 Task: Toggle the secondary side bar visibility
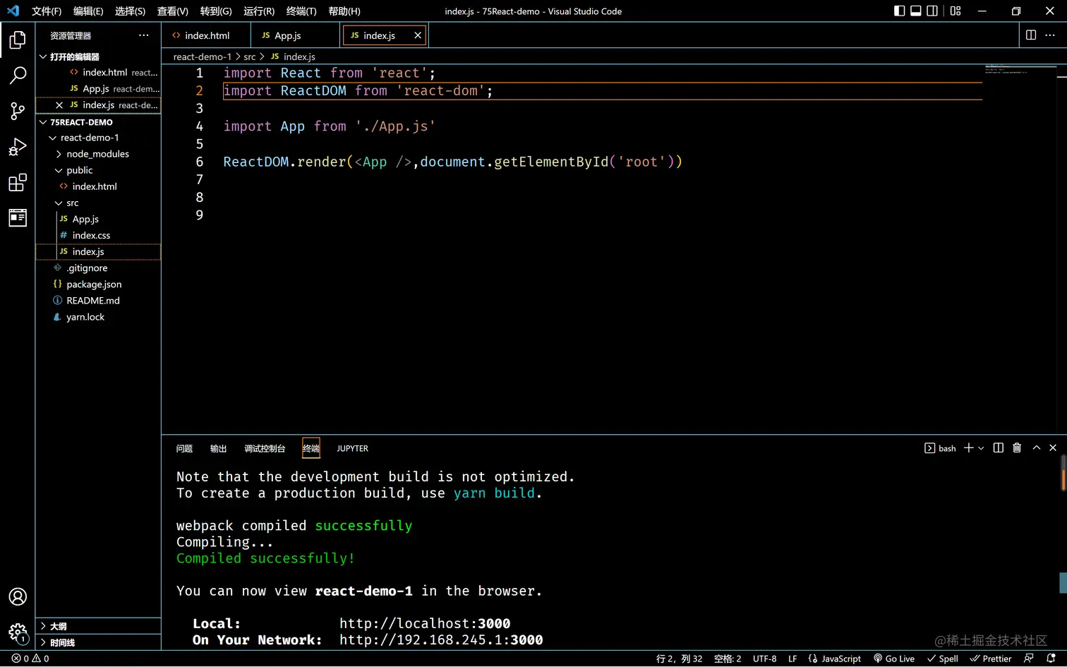(x=932, y=11)
